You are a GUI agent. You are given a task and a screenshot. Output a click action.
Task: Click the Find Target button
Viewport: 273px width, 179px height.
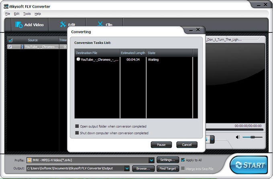168,169
